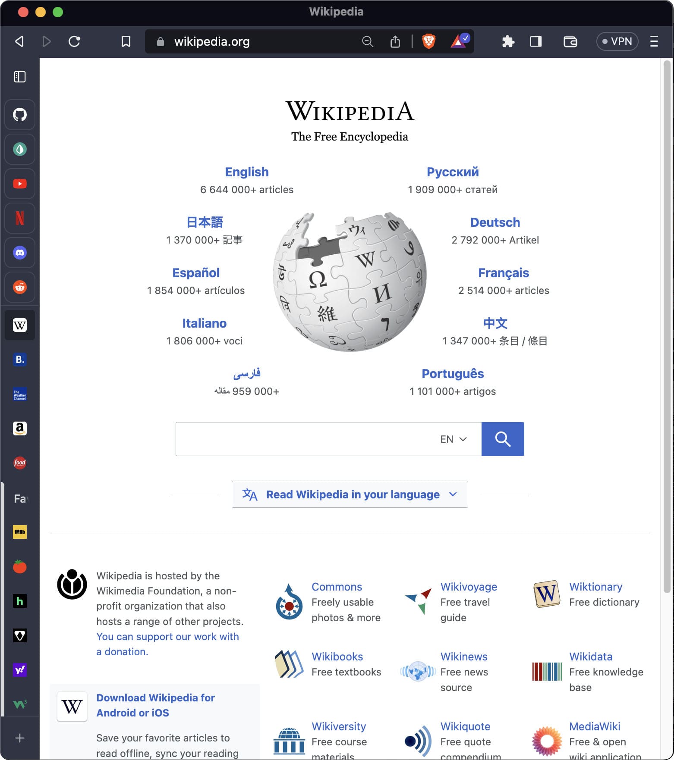Open the Brave Shields lion icon

(x=428, y=41)
